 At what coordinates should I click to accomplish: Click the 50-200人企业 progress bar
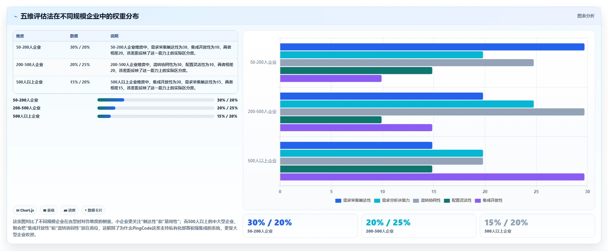[x=156, y=100]
